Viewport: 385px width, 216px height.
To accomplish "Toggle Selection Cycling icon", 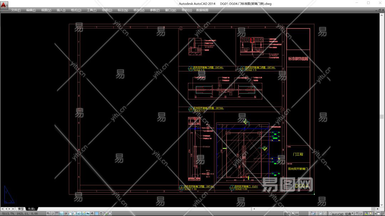I will pos(106,214).
